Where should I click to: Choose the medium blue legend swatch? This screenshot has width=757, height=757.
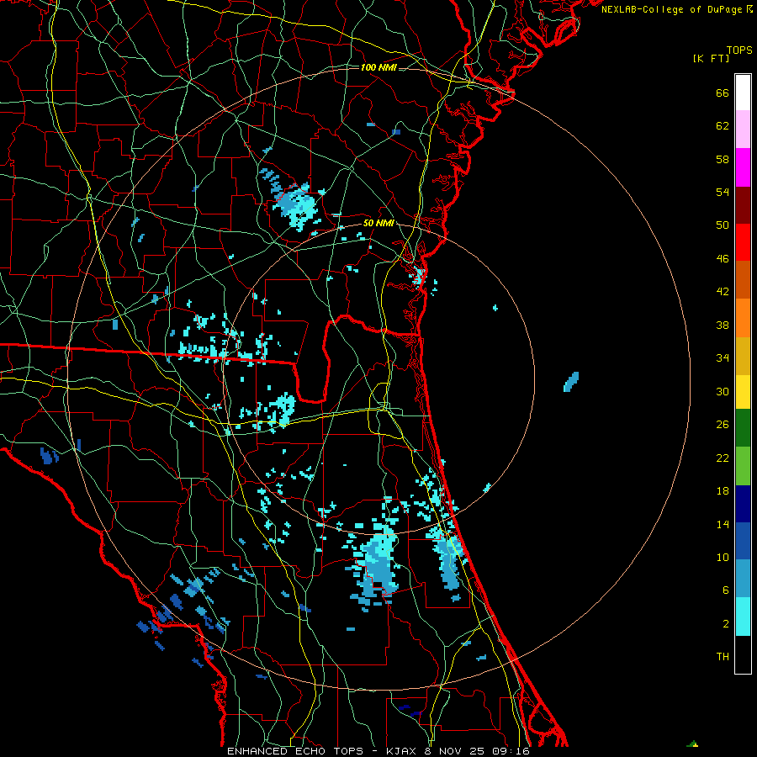pos(743,541)
